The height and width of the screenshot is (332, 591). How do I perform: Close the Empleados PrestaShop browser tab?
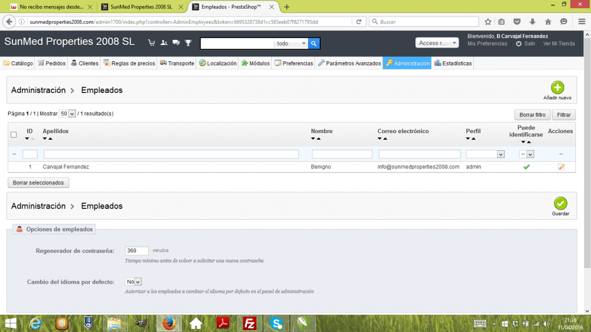(x=271, y=7)
